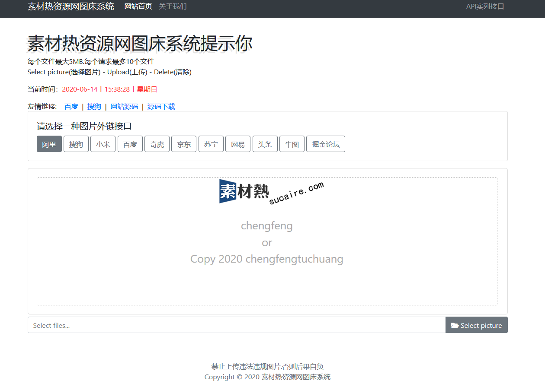
Task: Click the 禁止上传违法违规图片 footer notice
Action: click(x=267, y=366)
